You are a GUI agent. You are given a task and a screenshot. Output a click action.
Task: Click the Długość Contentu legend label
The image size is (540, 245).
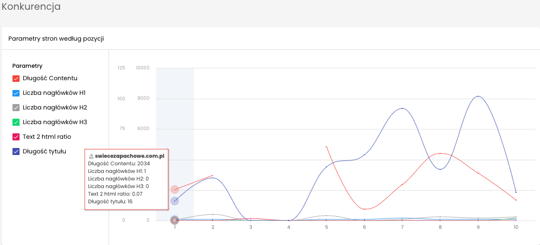point(50,79)
